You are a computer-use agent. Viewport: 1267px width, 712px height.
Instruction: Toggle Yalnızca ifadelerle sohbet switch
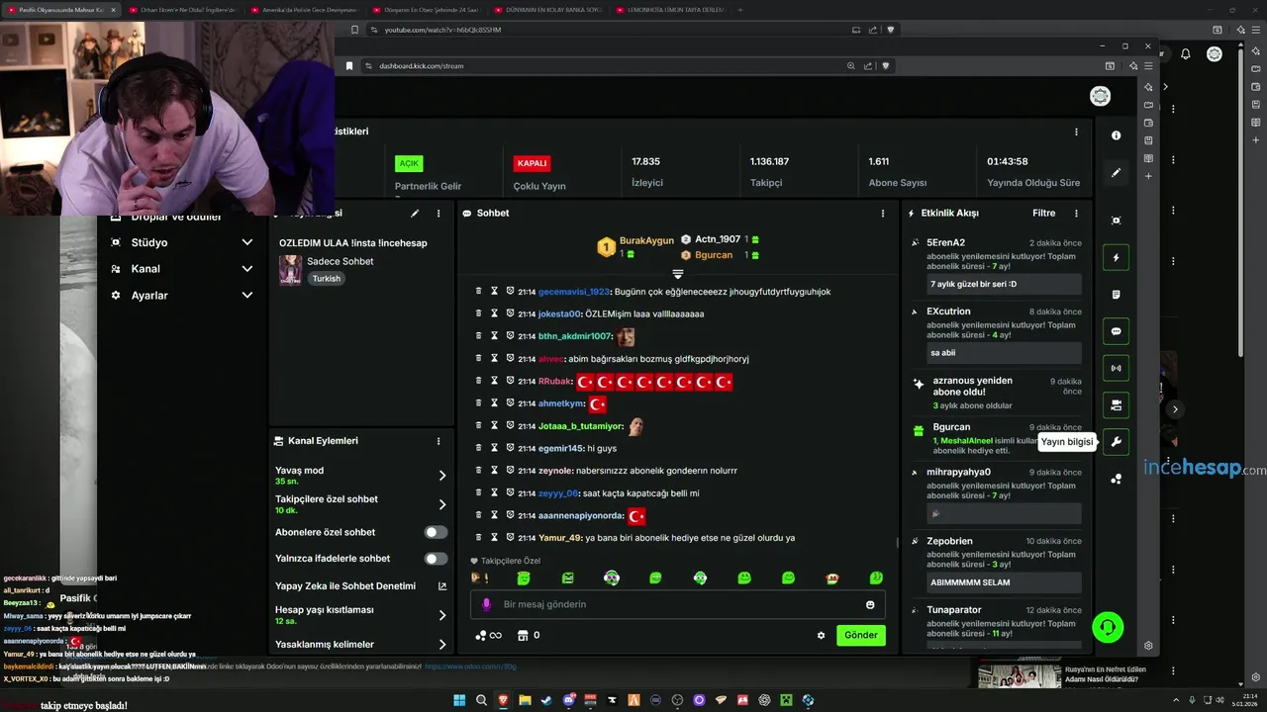436,559
